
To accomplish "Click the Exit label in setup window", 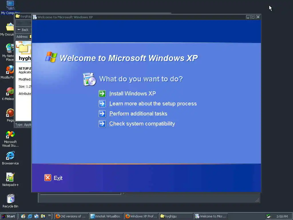I will click(x=58, y=178).
